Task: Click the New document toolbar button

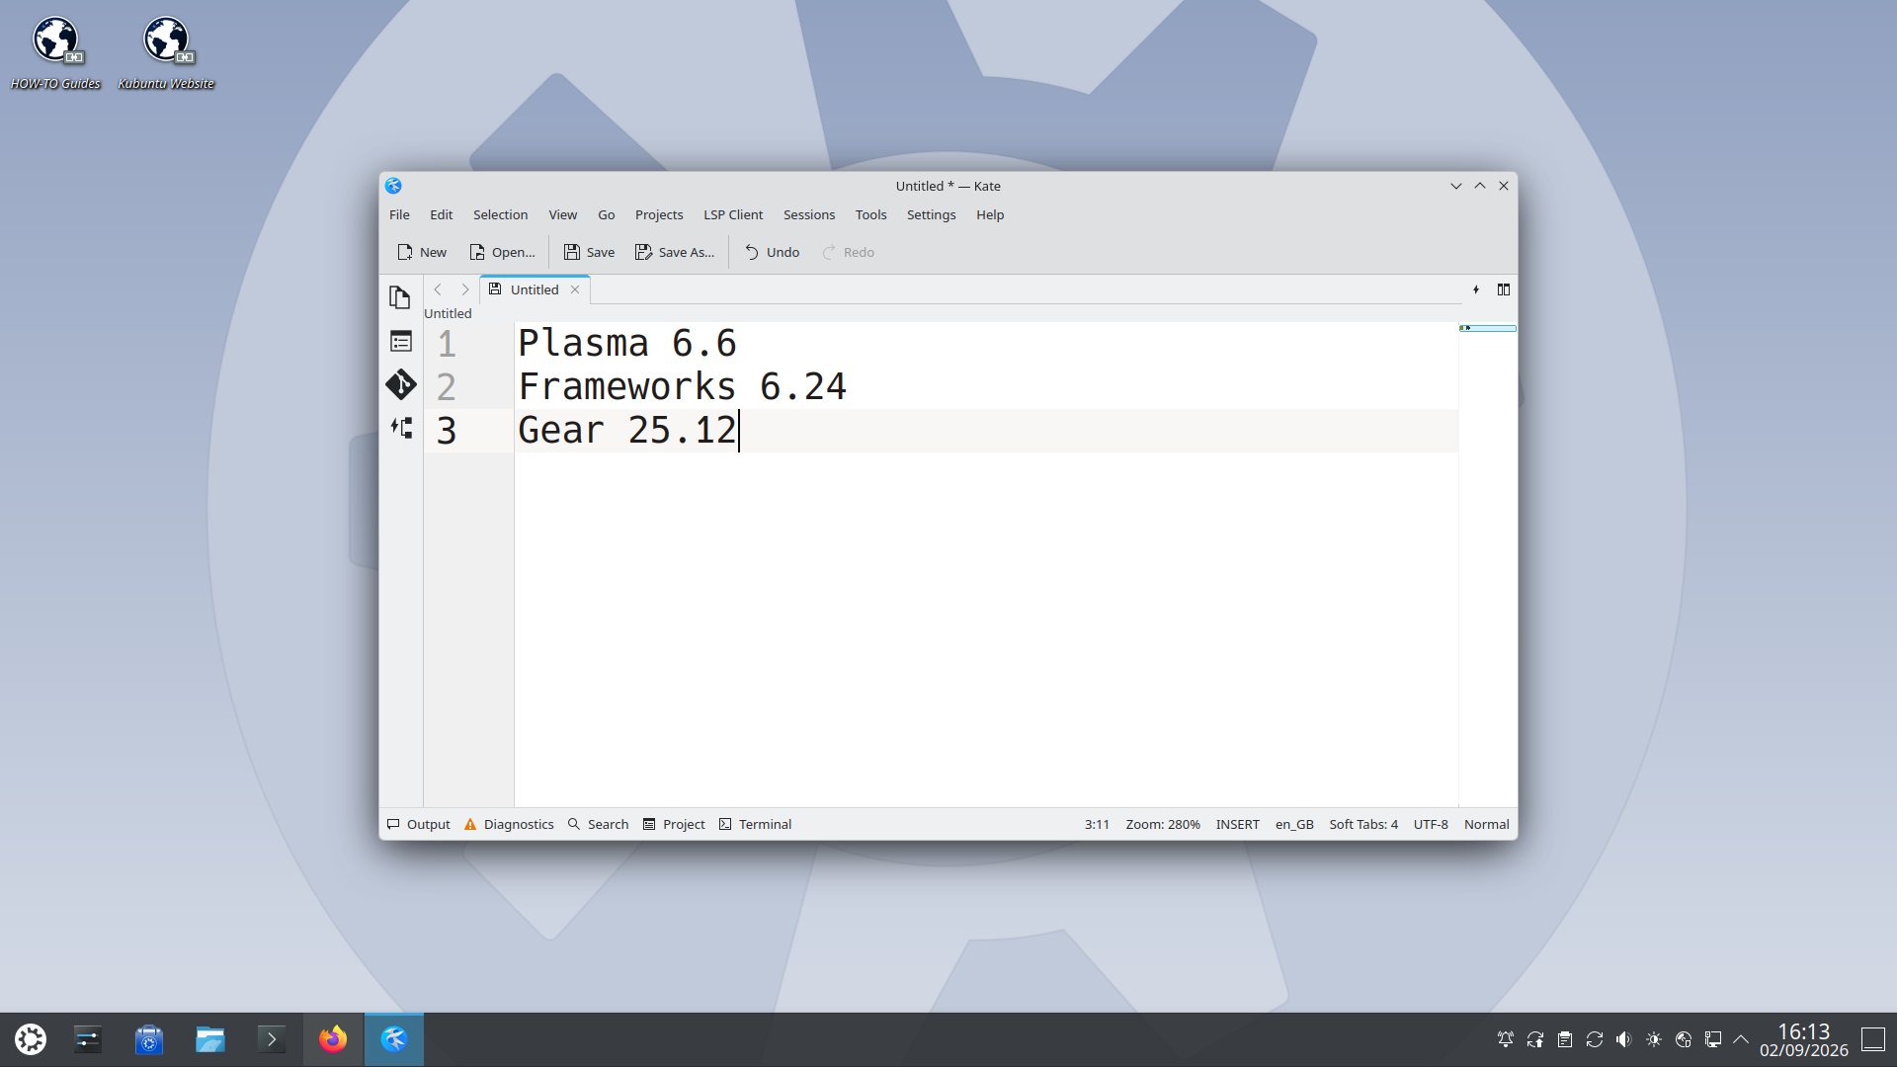Action: pos(422,252)
